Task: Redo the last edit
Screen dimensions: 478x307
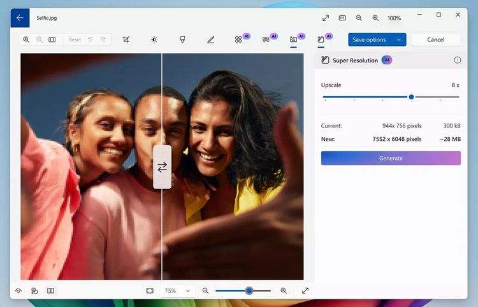Action: (103, 39)
